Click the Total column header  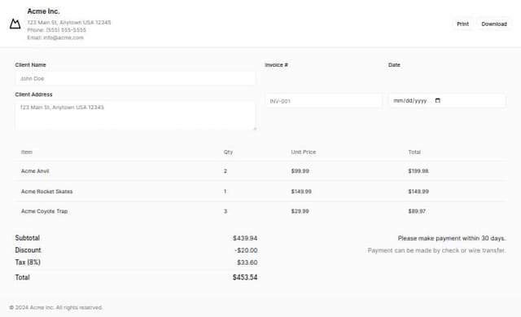tap(414, 152)
